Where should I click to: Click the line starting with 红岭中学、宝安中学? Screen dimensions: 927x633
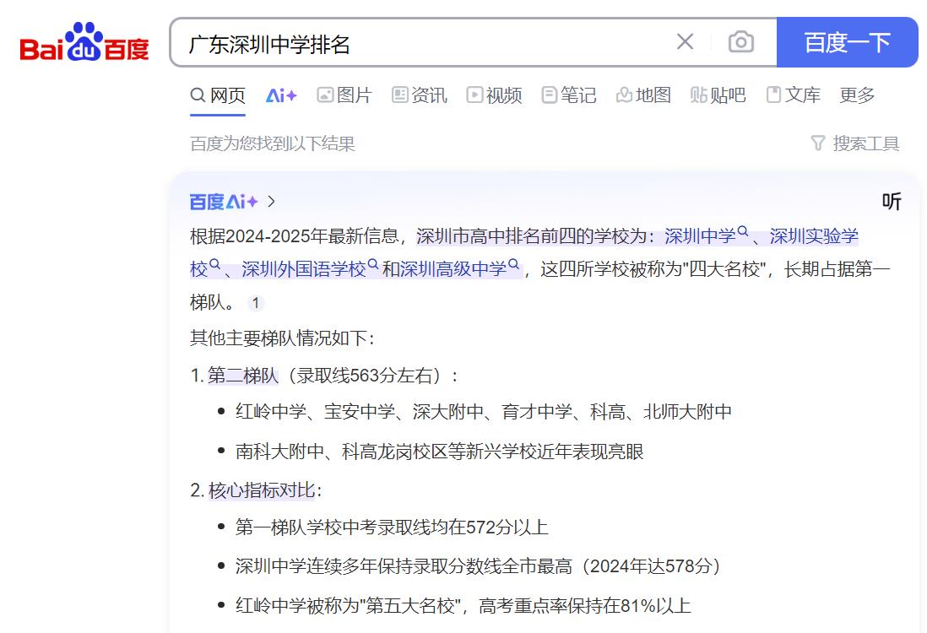(484, 411)
